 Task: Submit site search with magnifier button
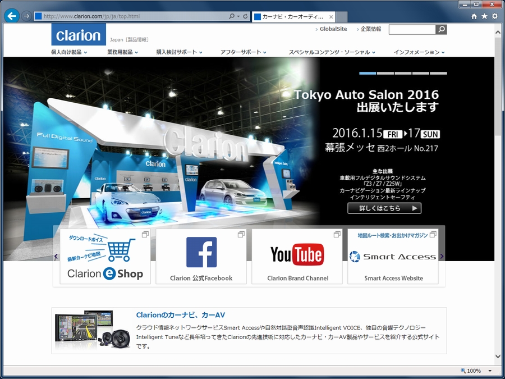[x=441, y=29]
